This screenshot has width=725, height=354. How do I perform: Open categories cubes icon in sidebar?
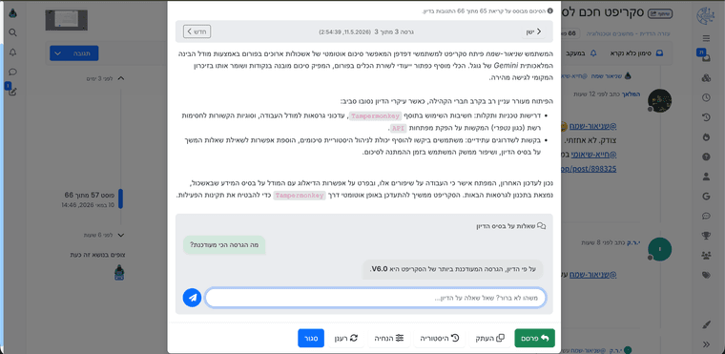pos(706,78)
